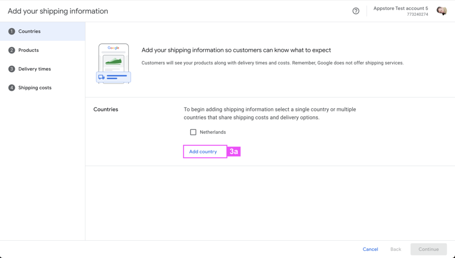Click the Back button
Screen dimensions: 455x258
pyautogui.click(x=396, y=249)
